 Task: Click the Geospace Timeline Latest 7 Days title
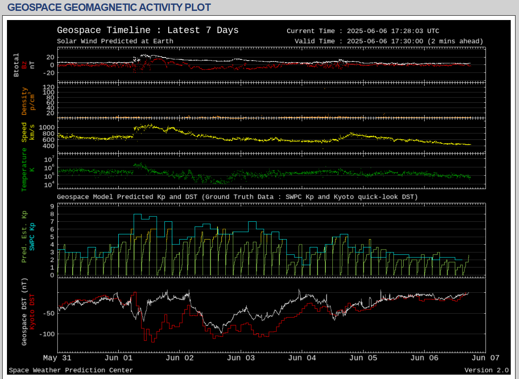tap(147, 30)
